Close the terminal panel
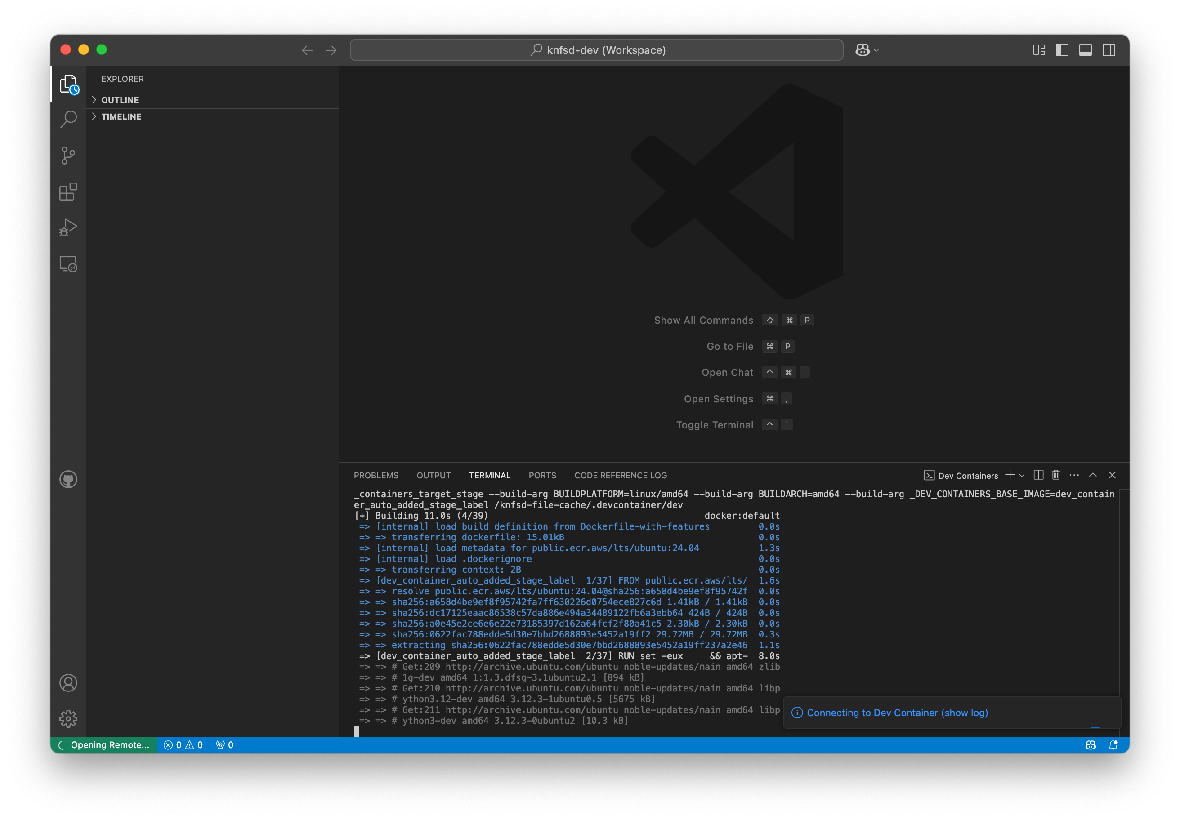1180x820 pixels. pyautogui.click(x=1112, y=475)
